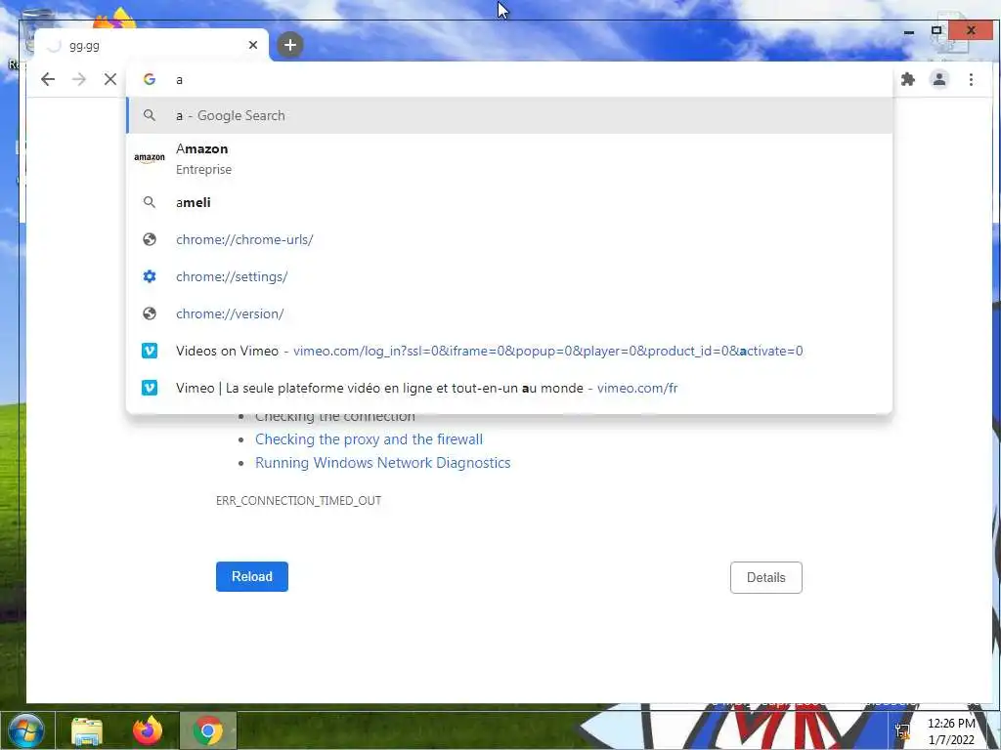Close the gg.gg tab
Image resolution: width=1001 pixels, height=750 pixels.
[x=253, y=45]
